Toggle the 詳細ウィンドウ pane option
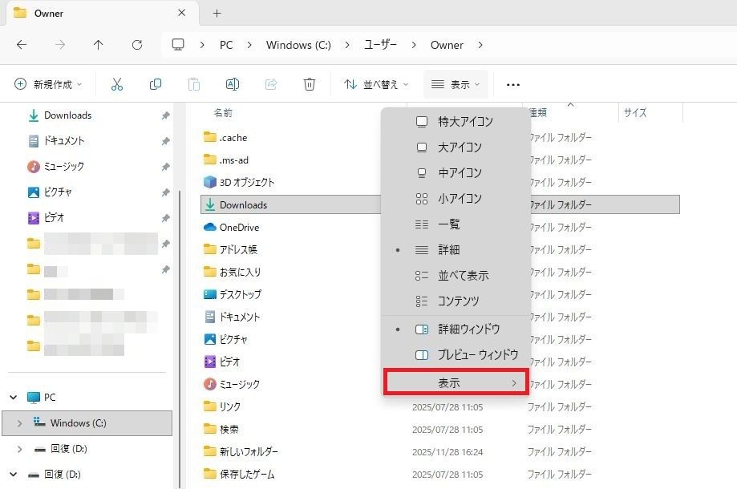 point(468,329)
